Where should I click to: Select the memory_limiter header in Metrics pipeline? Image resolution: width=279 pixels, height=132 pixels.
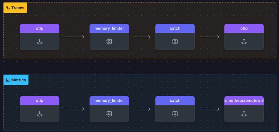tap(109, 101)
